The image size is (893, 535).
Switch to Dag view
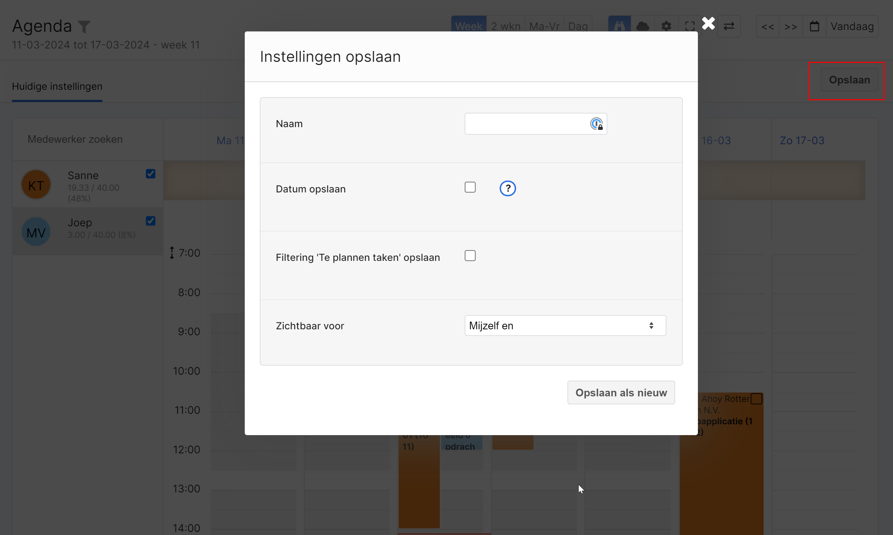tap(578, 26)
